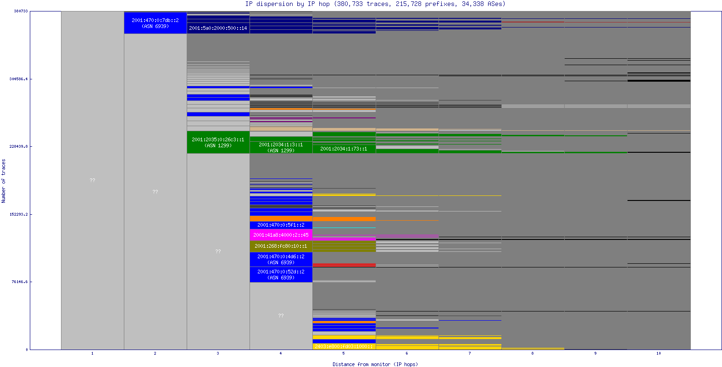Screen dimensions: 722x367
Task: Select the blue block 2001:470:0:5f1::2
Action: 281,225
